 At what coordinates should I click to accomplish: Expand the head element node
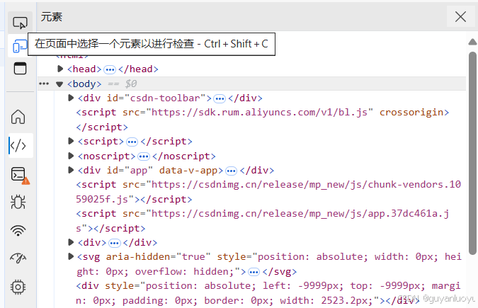(x=60, y=69)
